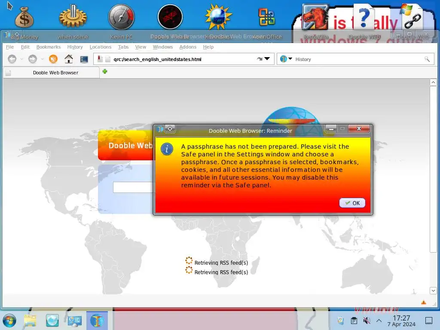The width and height of the screenshot is (440, 330).
Task: Click the bookmark flag icon in address bar
Action: tap(100, 59)
